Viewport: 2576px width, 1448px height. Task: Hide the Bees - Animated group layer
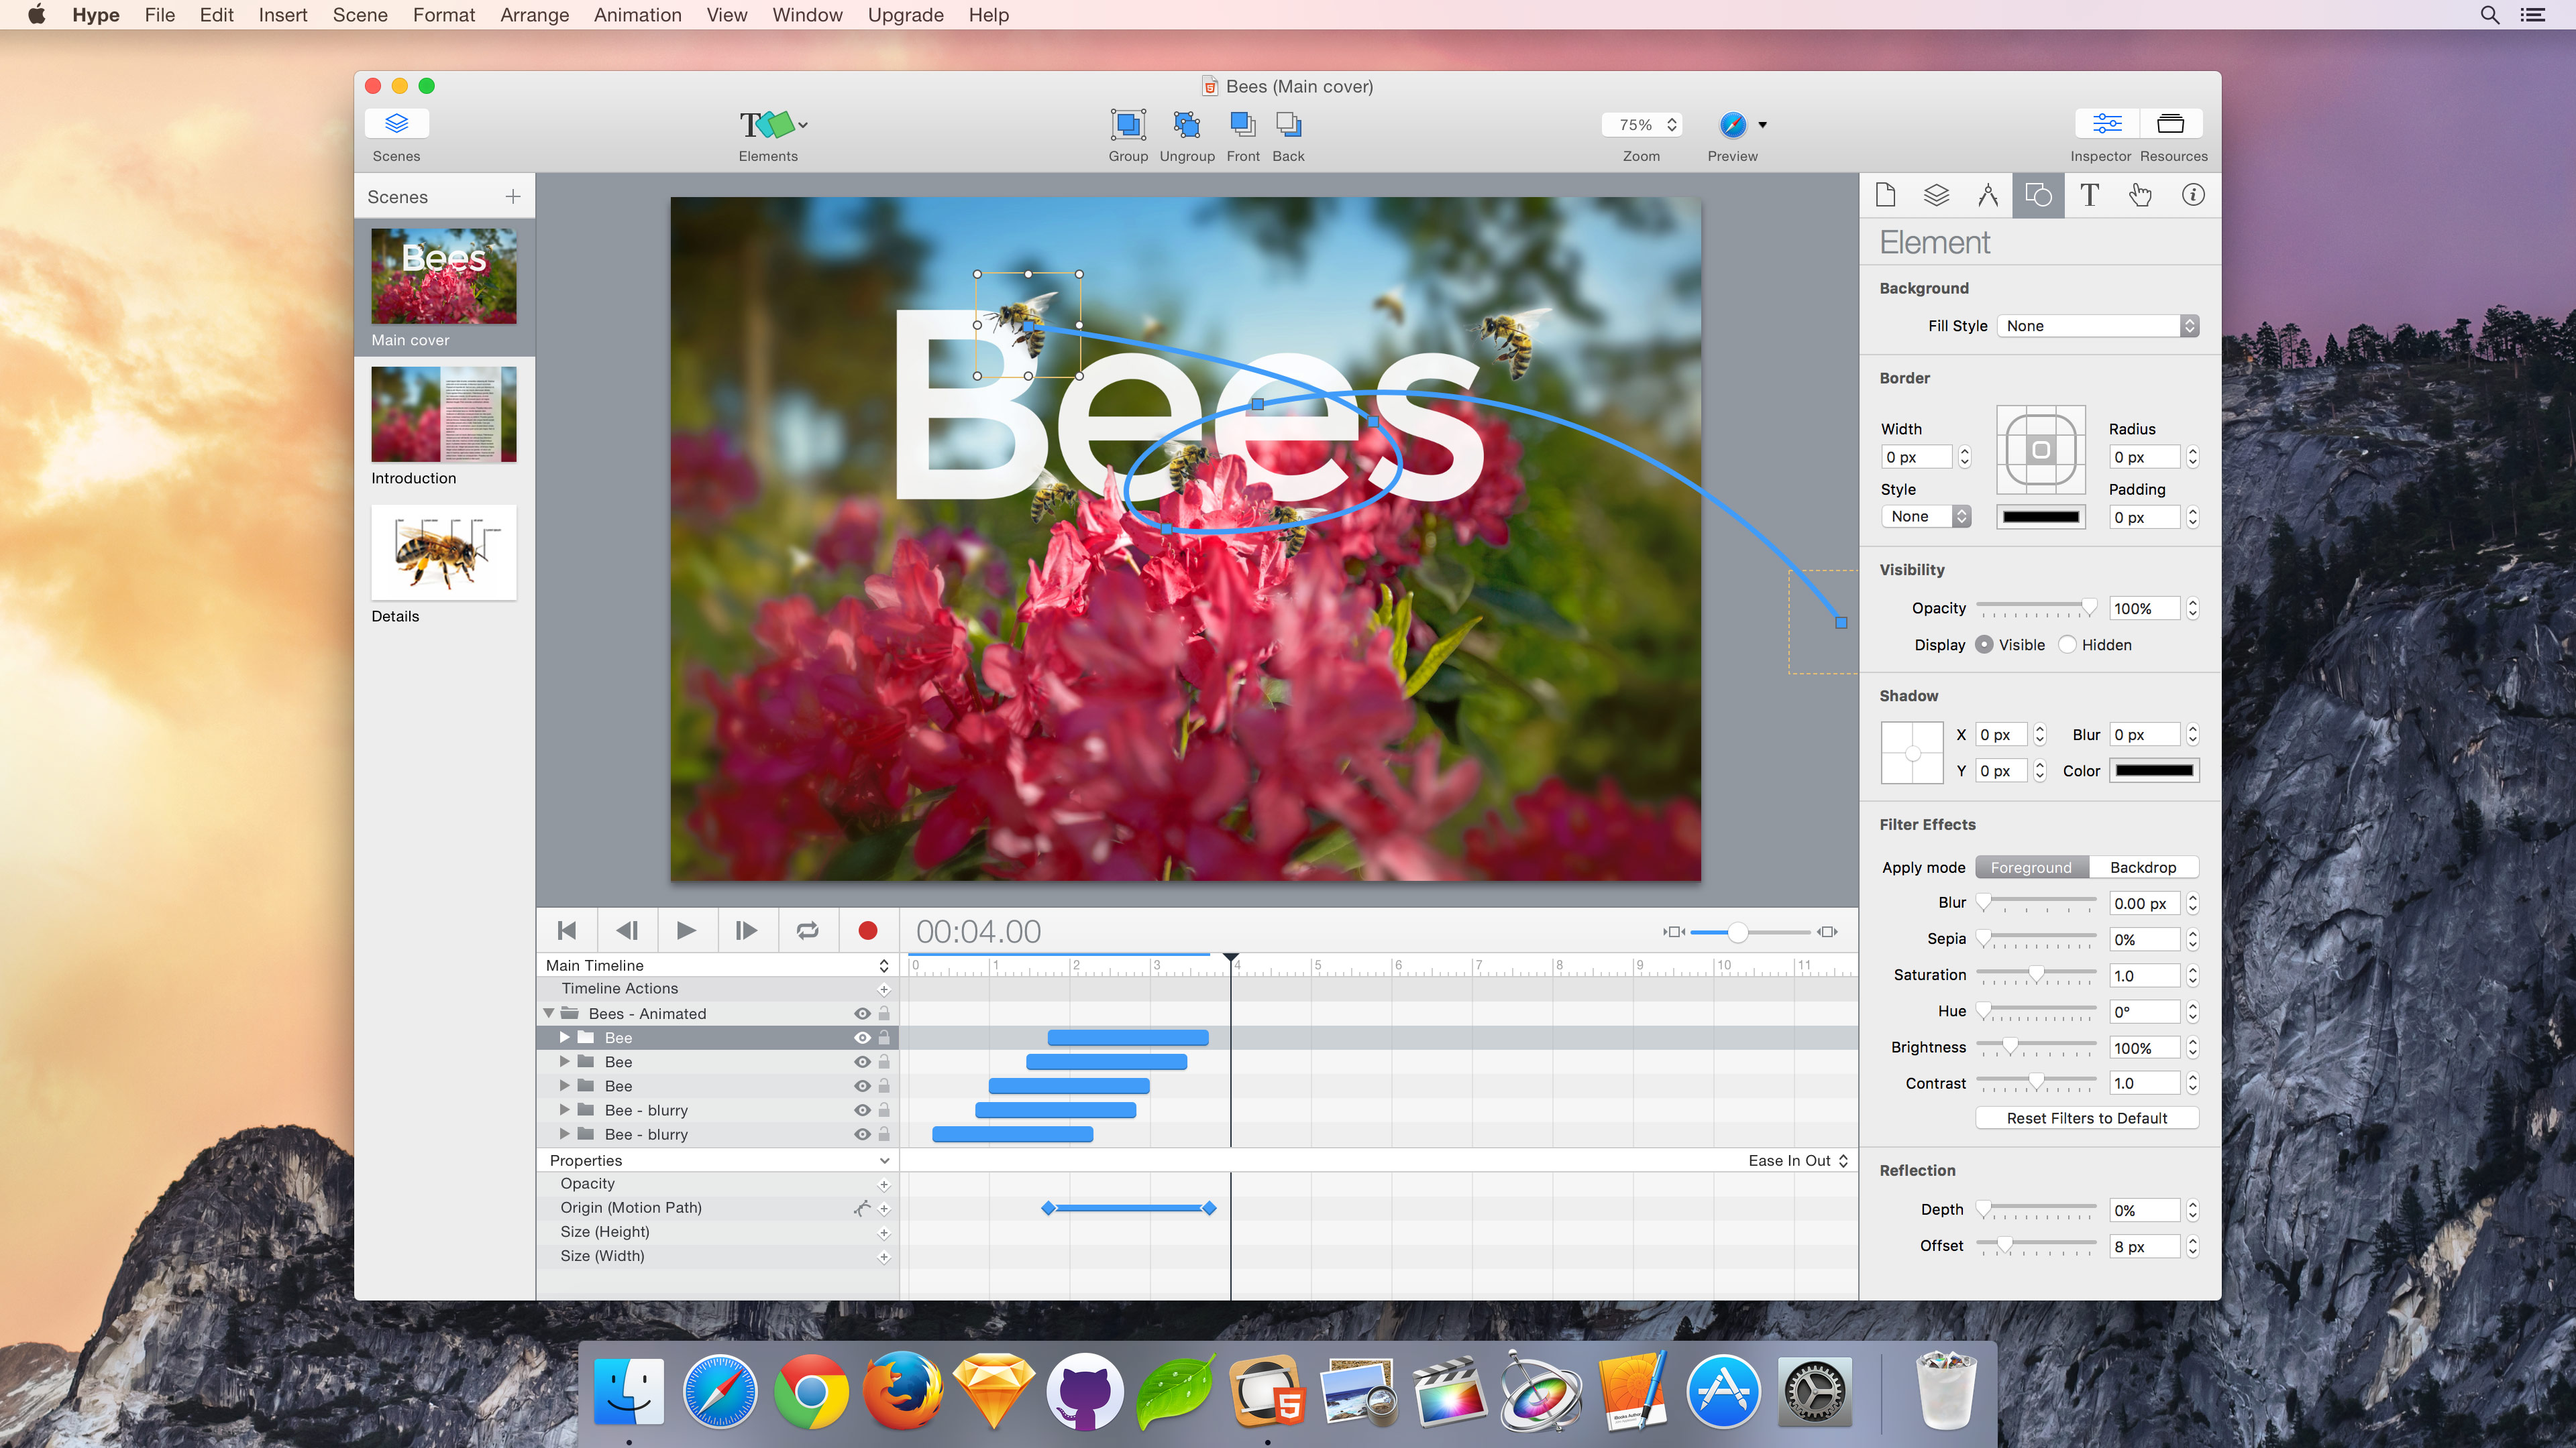pyautogui.click(x=862, y=1014)
